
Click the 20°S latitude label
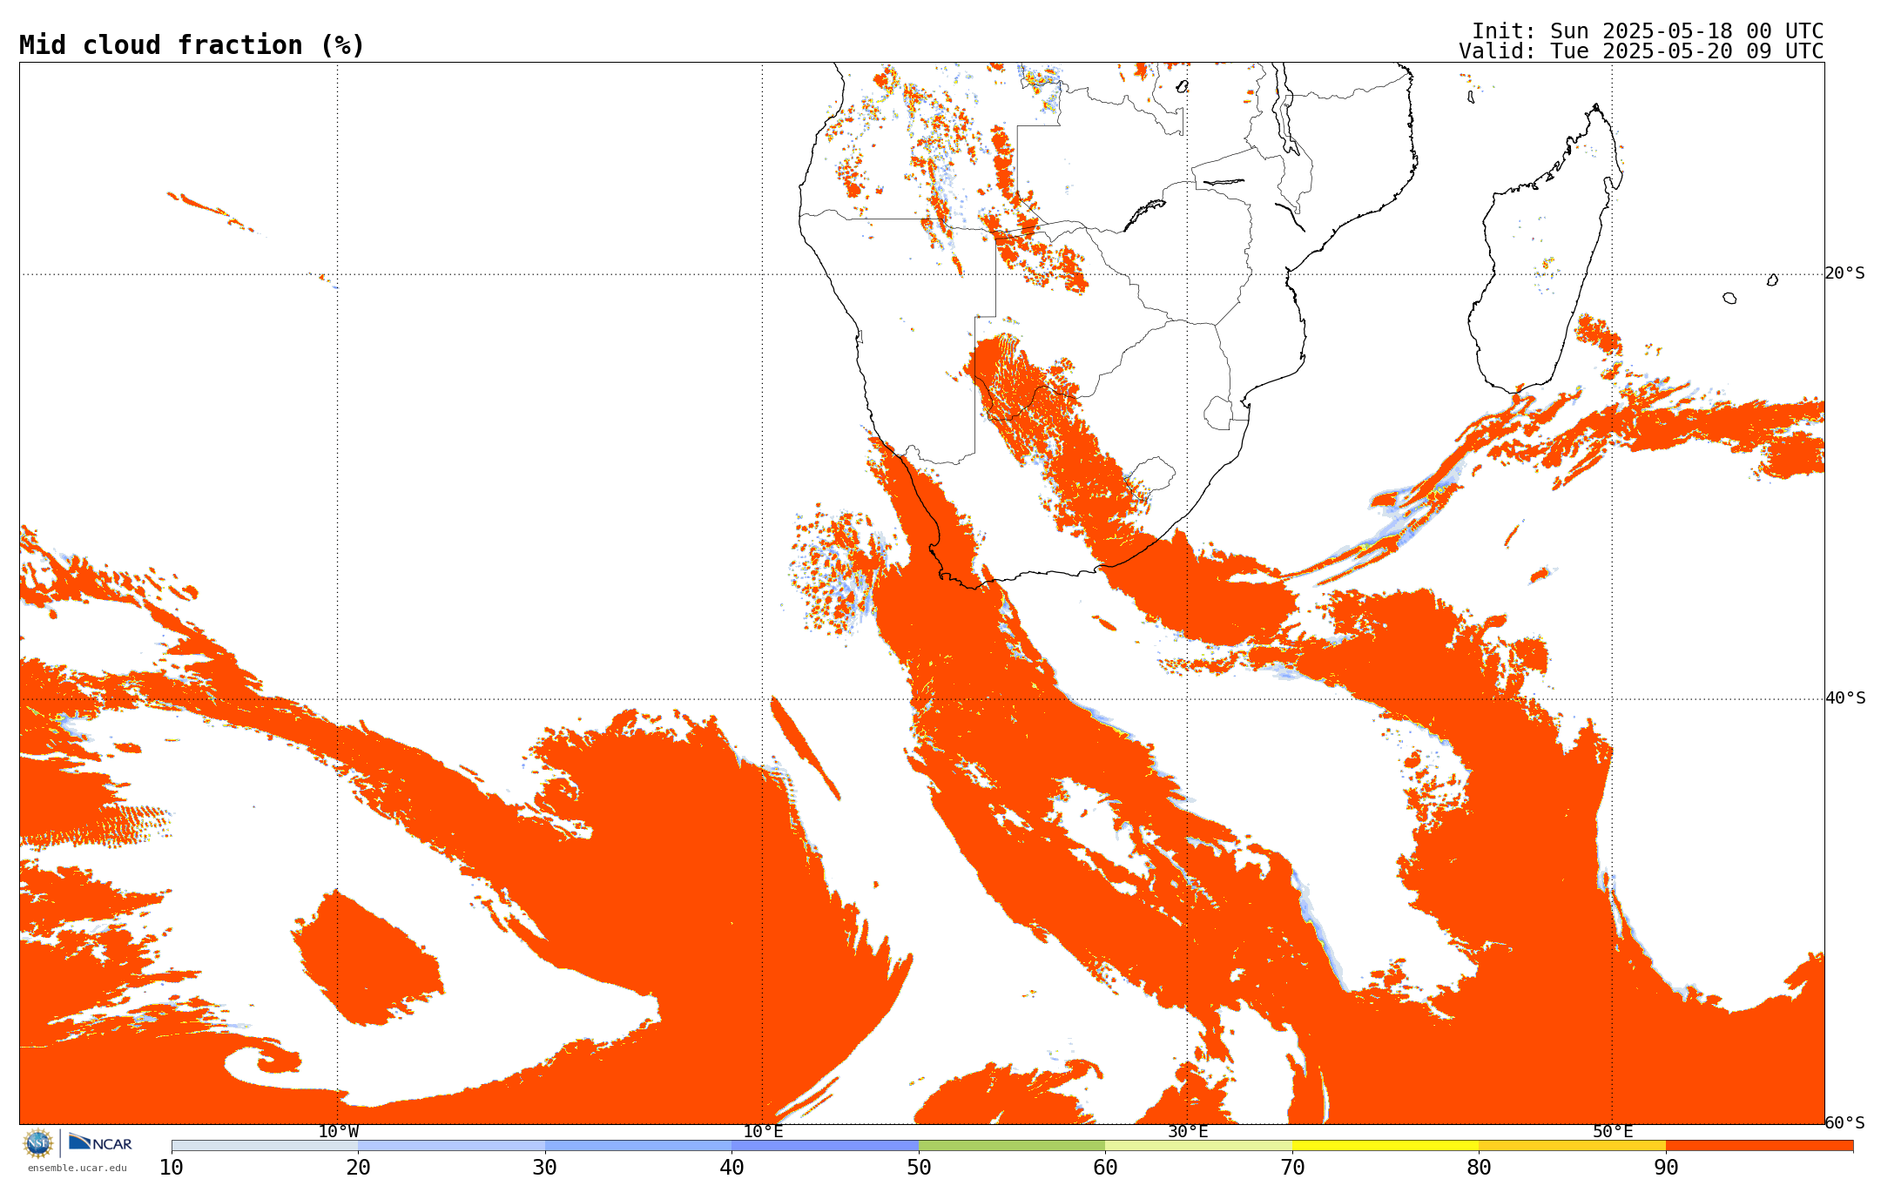pos(1844,273)
